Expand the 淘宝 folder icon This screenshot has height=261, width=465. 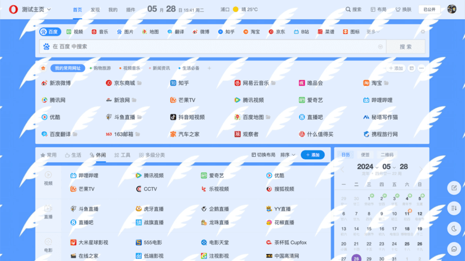click(386, 83)
